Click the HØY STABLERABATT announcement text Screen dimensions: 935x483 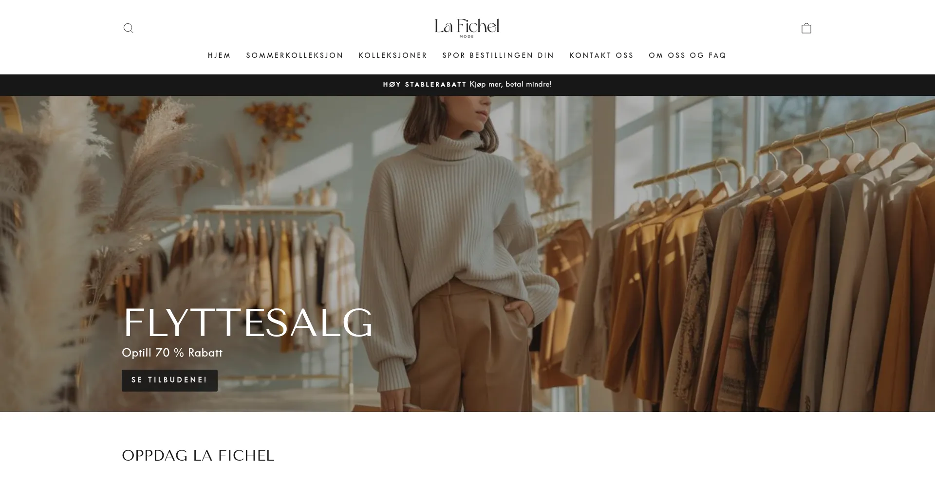425,85
